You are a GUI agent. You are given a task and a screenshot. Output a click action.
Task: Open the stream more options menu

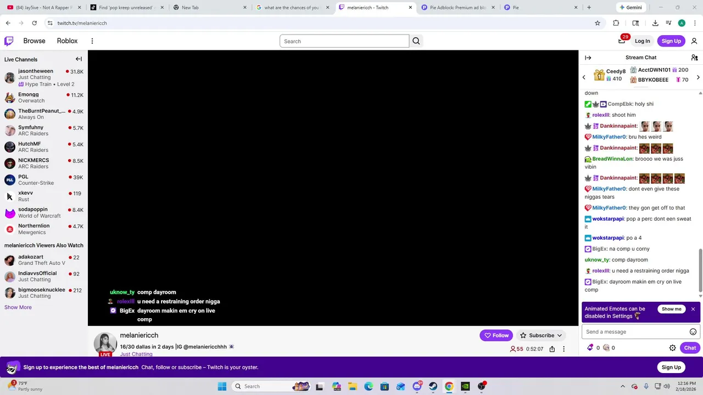(x=563, y=349)
